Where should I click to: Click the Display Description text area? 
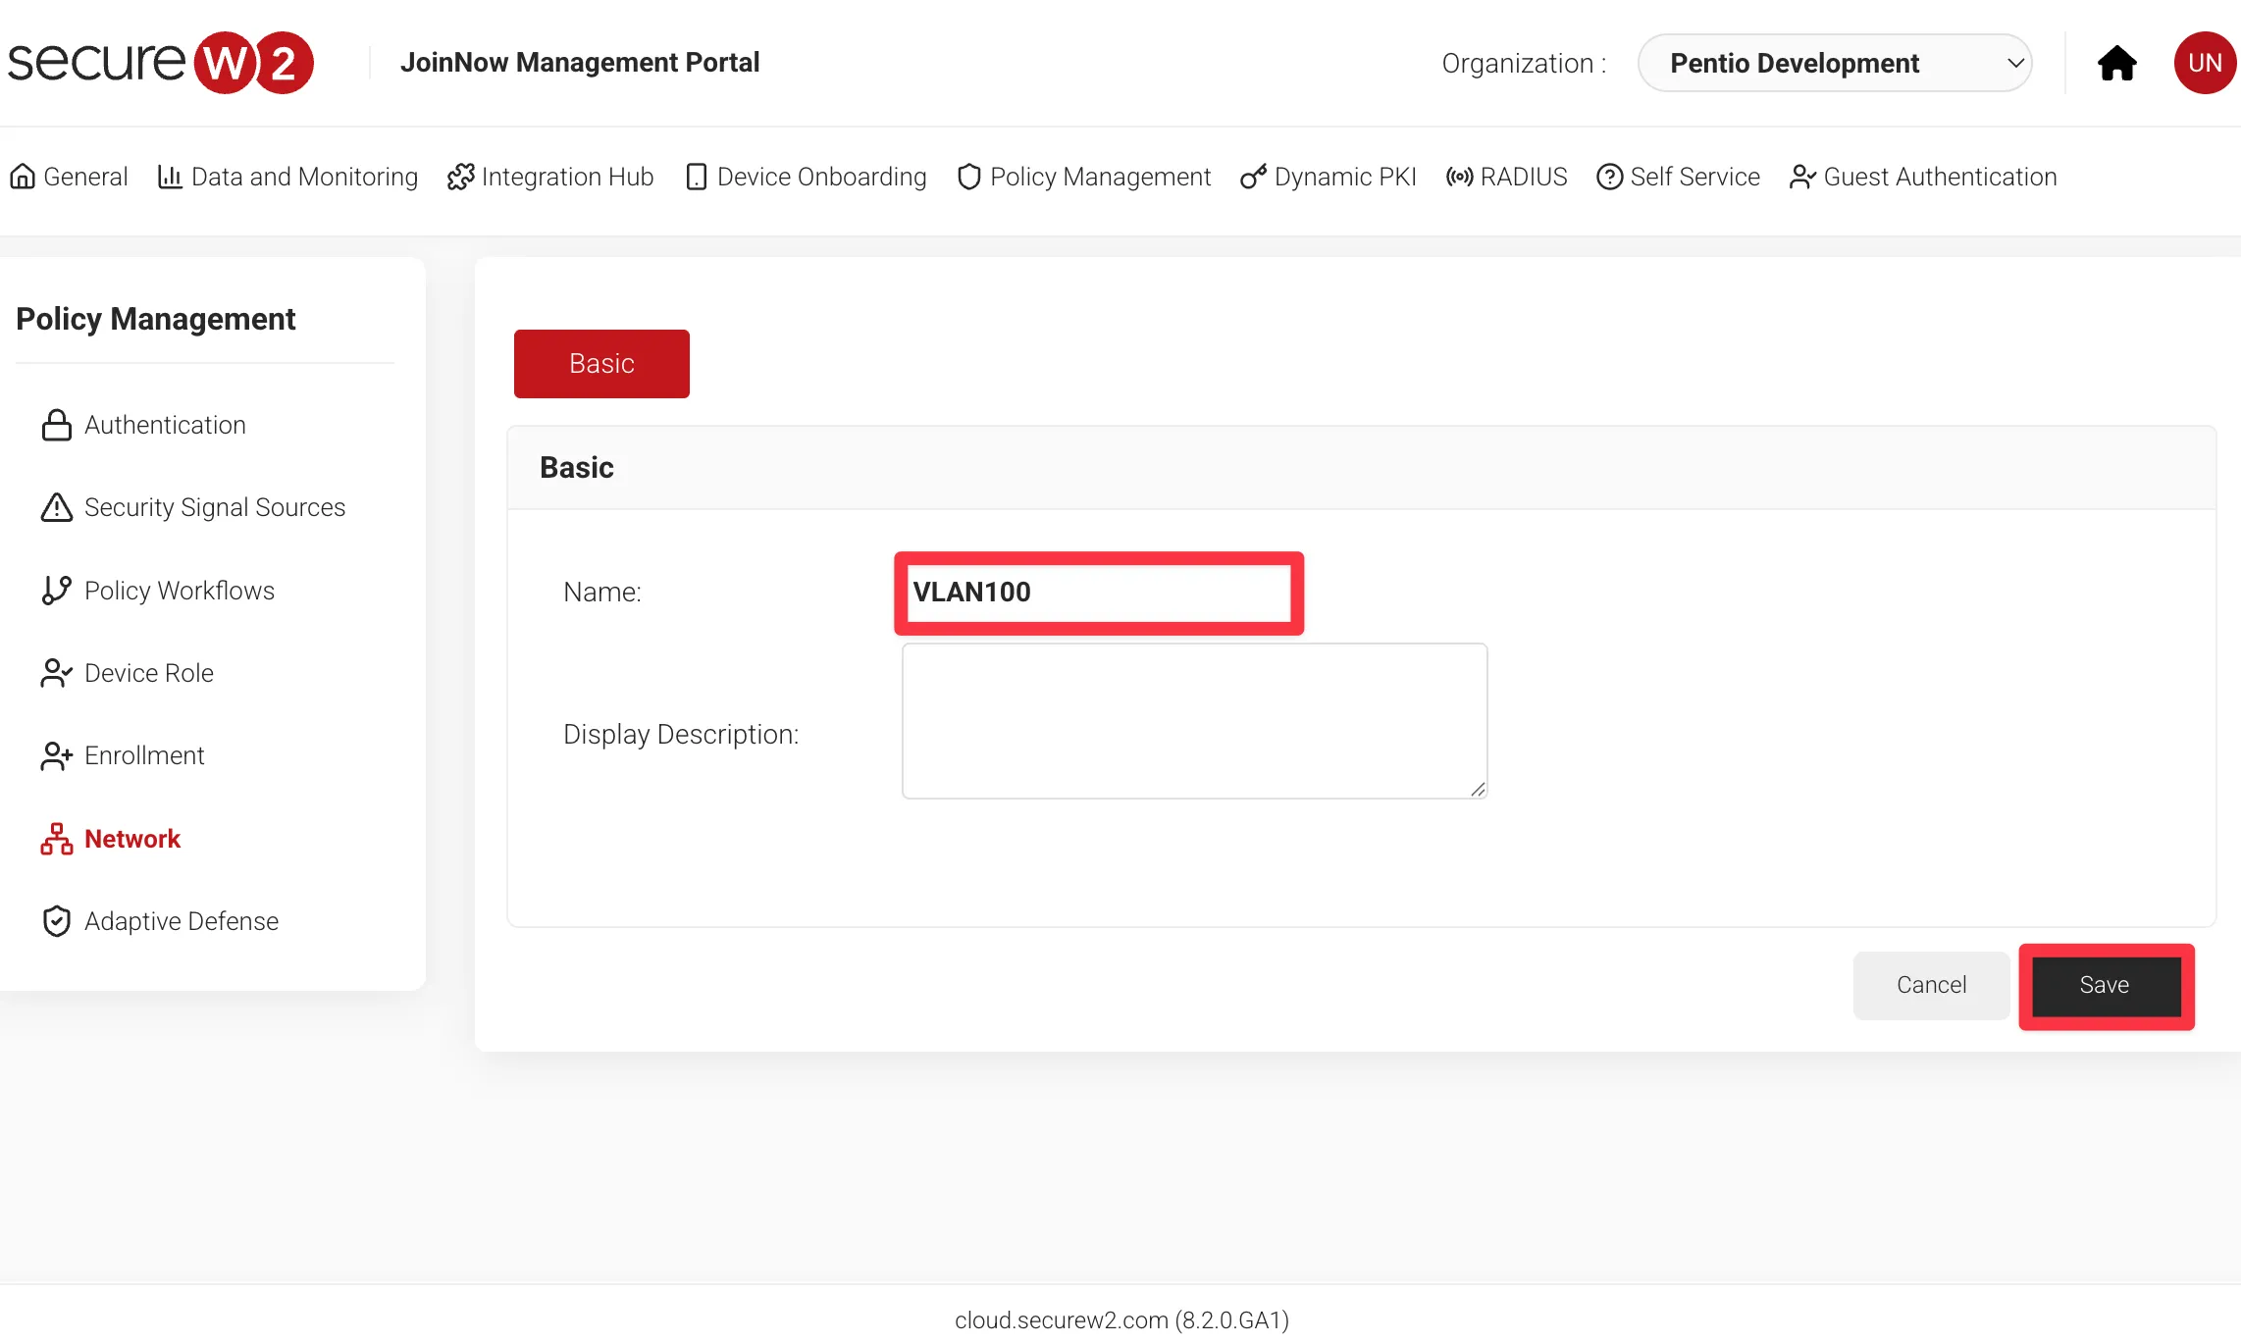[1193, 721]
